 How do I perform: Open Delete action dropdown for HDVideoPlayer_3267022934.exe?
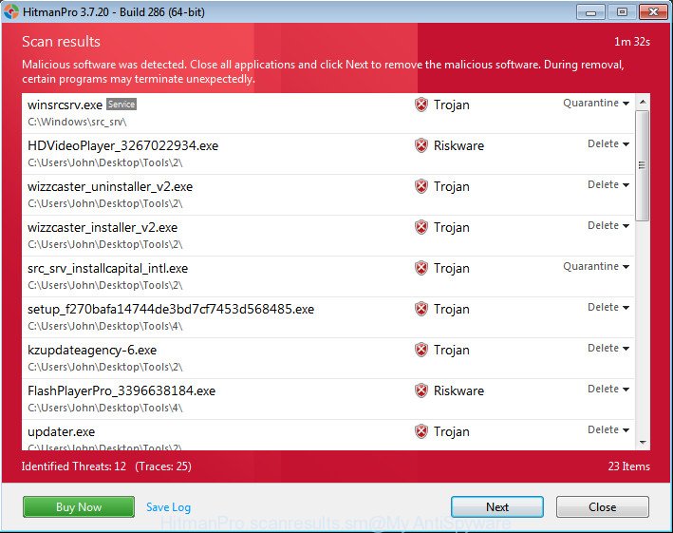(608, 143)
